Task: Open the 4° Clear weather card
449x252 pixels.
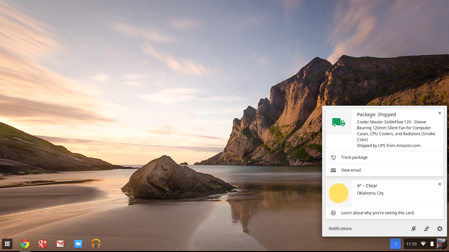Action: click(367, 186)
